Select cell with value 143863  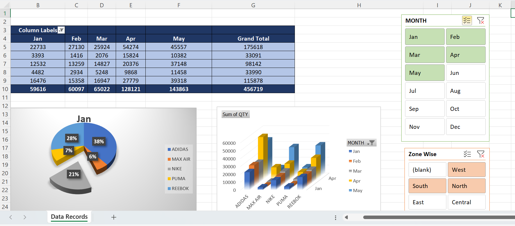(179, 89)
